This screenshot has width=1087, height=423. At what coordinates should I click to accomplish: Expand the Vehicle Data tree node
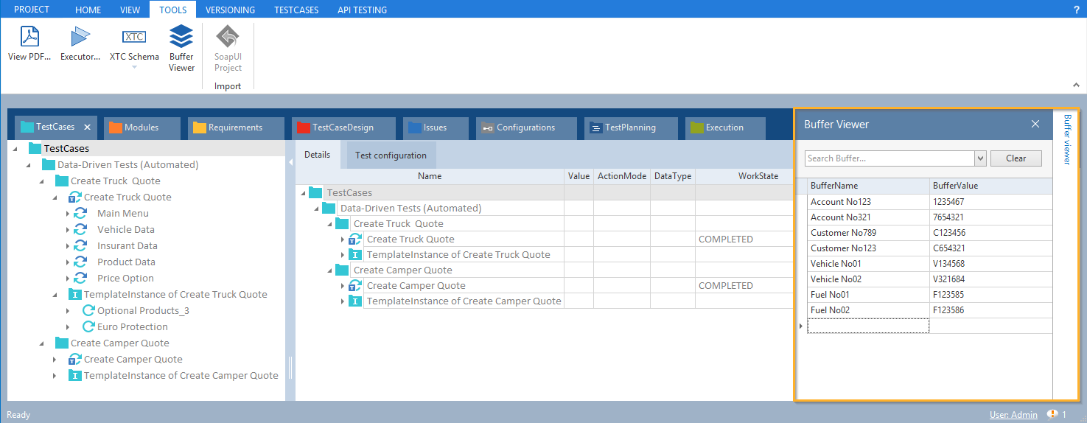click(68, 230)
